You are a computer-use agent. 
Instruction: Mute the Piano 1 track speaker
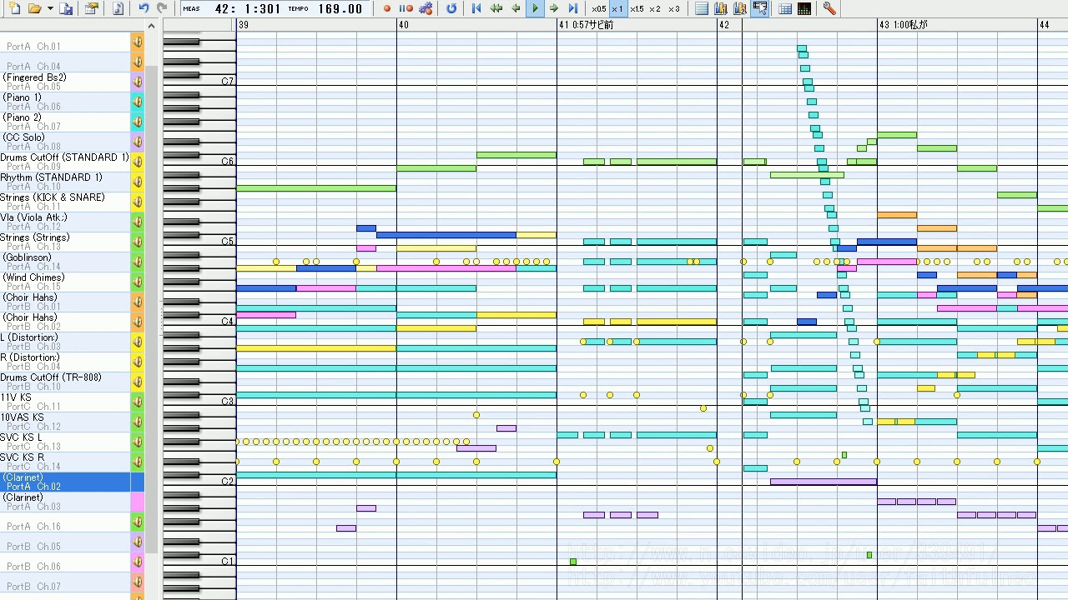point(138,102)
